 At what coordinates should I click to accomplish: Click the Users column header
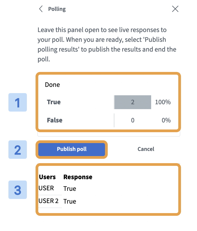click(x=47, y=177)
